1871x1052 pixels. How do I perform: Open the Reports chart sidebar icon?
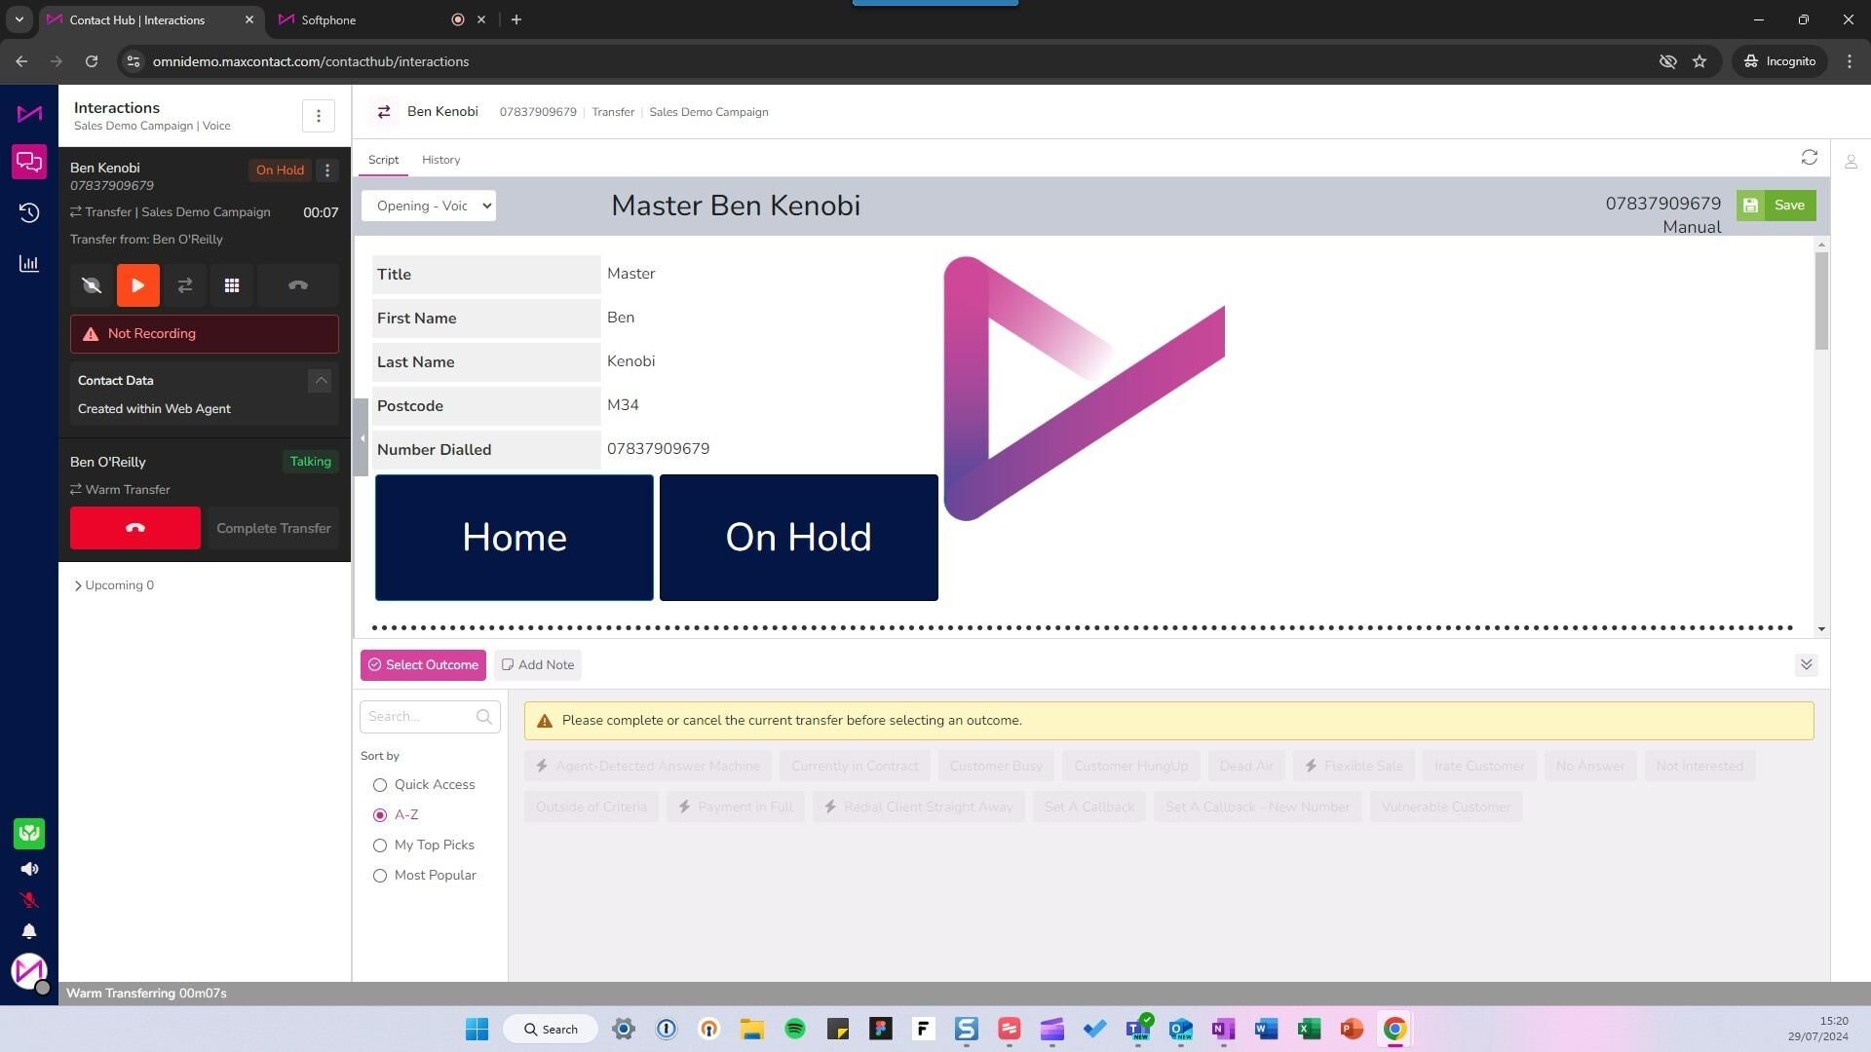29,264
